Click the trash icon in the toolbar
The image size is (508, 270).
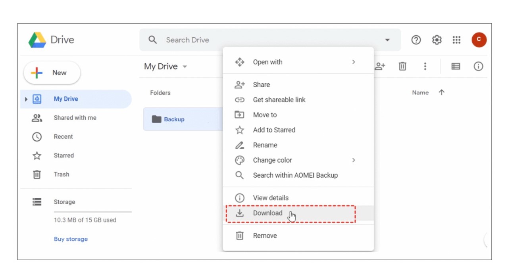point(402,66)
